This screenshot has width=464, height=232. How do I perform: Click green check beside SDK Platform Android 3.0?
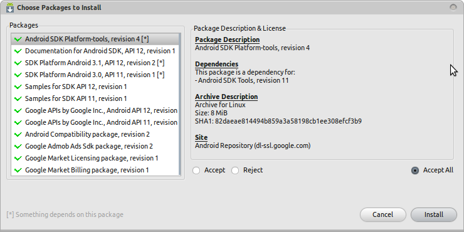pos(18,75)
